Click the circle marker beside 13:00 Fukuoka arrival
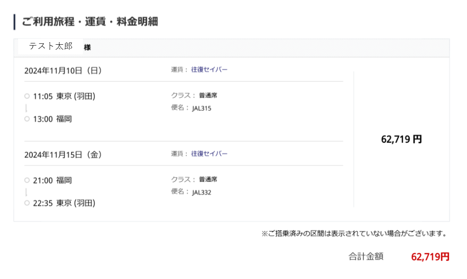The width and height of the screenshot is (467, 279). [27, 119]
